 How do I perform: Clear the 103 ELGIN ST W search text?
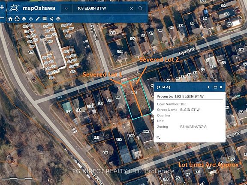click(131, 9)
